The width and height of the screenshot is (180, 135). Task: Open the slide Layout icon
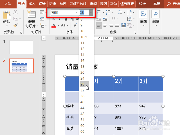click(42, 12)
